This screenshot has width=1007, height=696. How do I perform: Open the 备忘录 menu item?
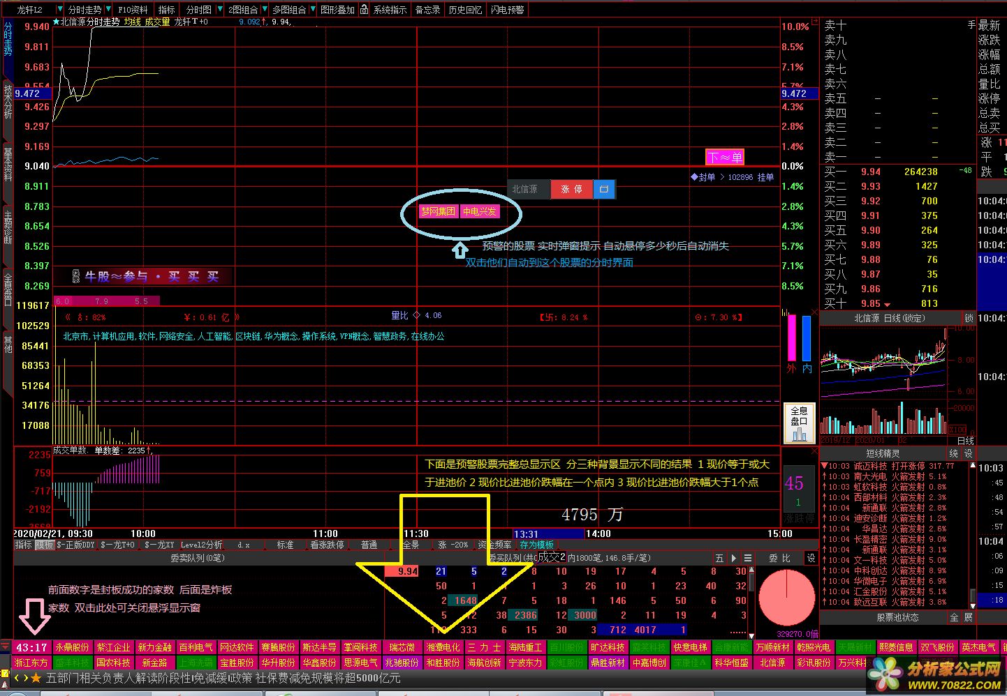[x=427, y=10]
